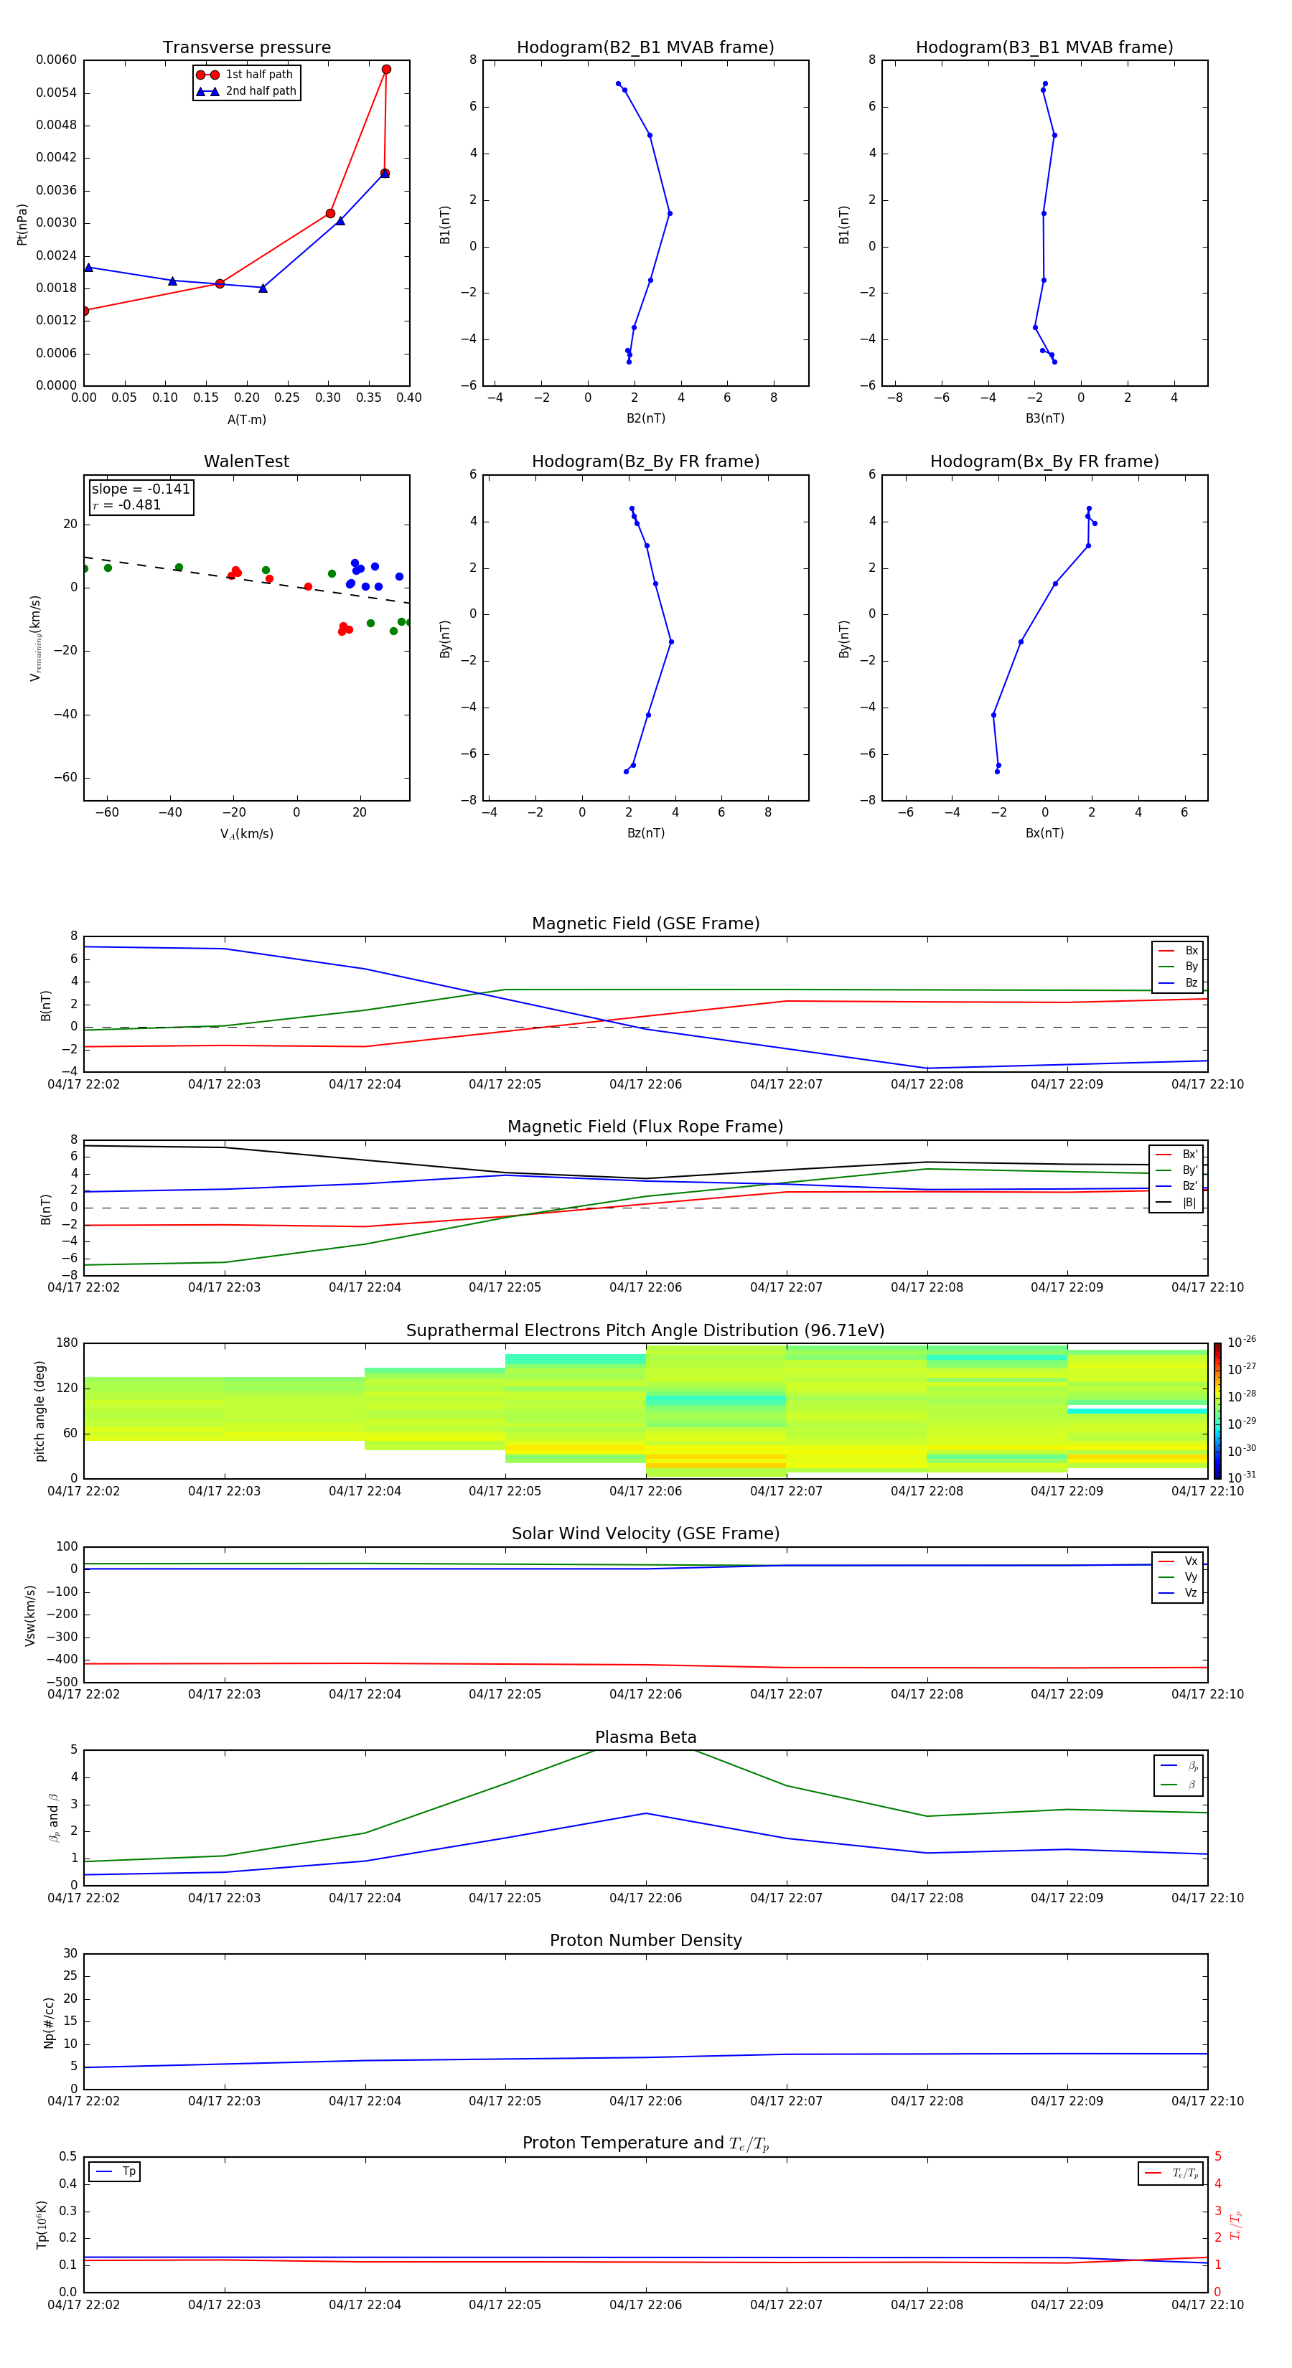Viewport: 1292px width, 2368px height.
Task: Click the 'WalenTest' plot title
Action: [x=246, y=461]
